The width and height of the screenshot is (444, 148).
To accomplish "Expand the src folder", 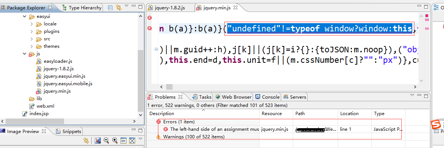I will (31, 39).
